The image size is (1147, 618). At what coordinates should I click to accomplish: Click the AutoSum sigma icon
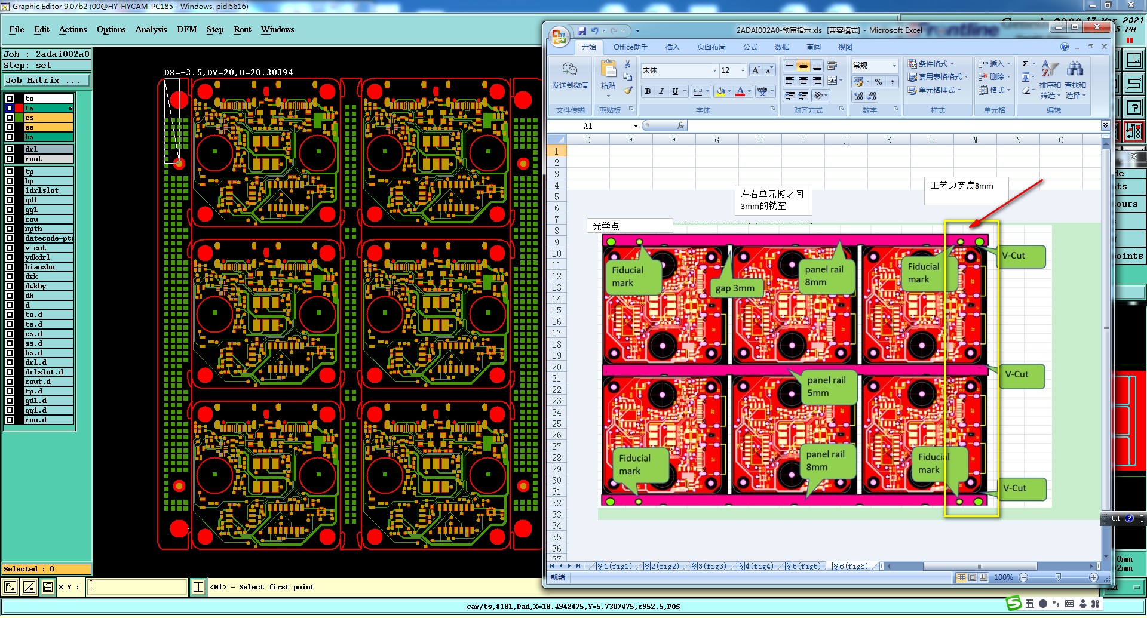point(1025,64)
